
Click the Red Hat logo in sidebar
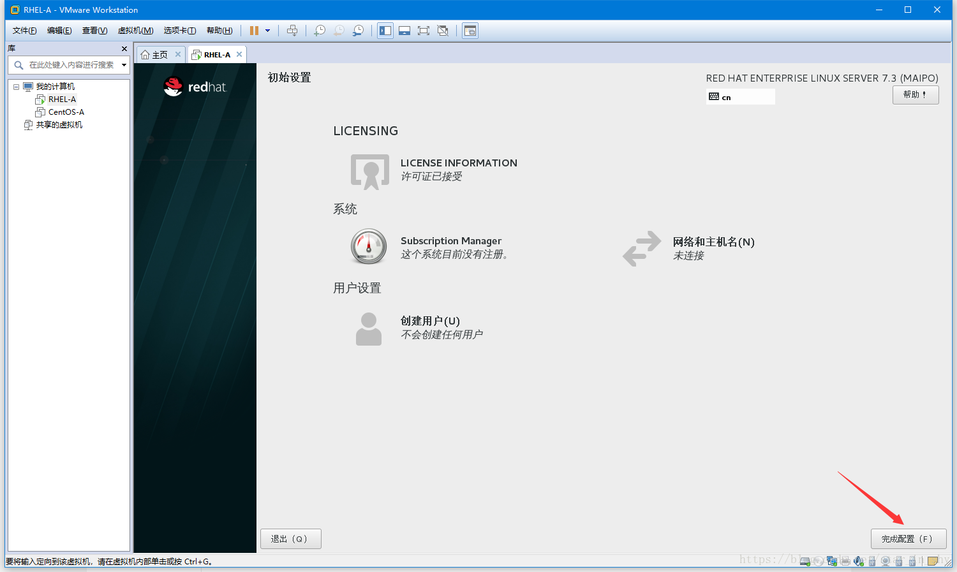[195, 86]
